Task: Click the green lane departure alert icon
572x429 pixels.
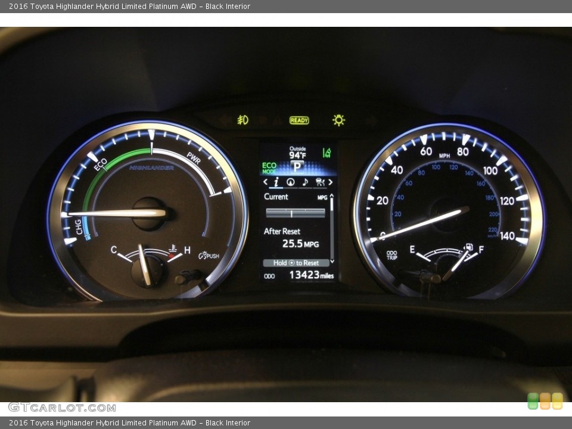Action: tap(327, 153)
